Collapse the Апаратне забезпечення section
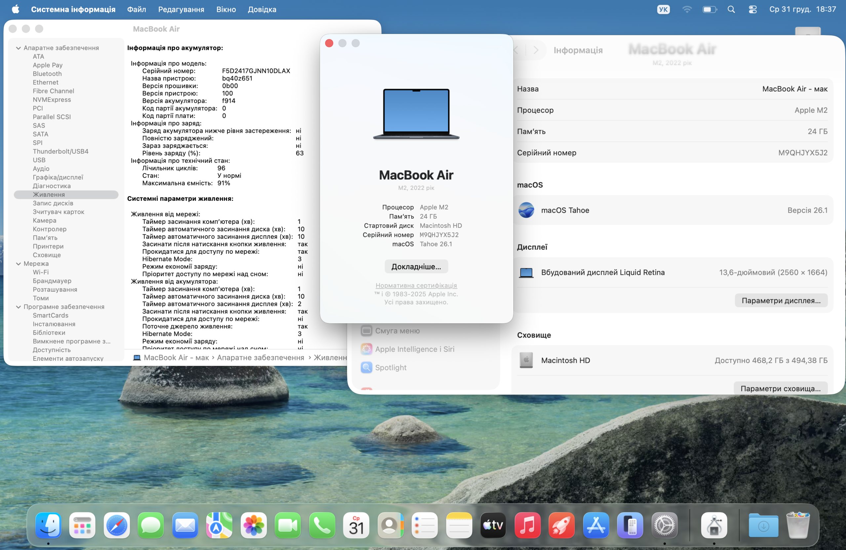Image resolution: width=846 pixels, height=550 pixels. click(19, 48)
